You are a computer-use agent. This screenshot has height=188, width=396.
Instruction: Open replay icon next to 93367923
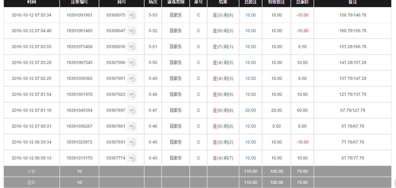click(132, 95)
